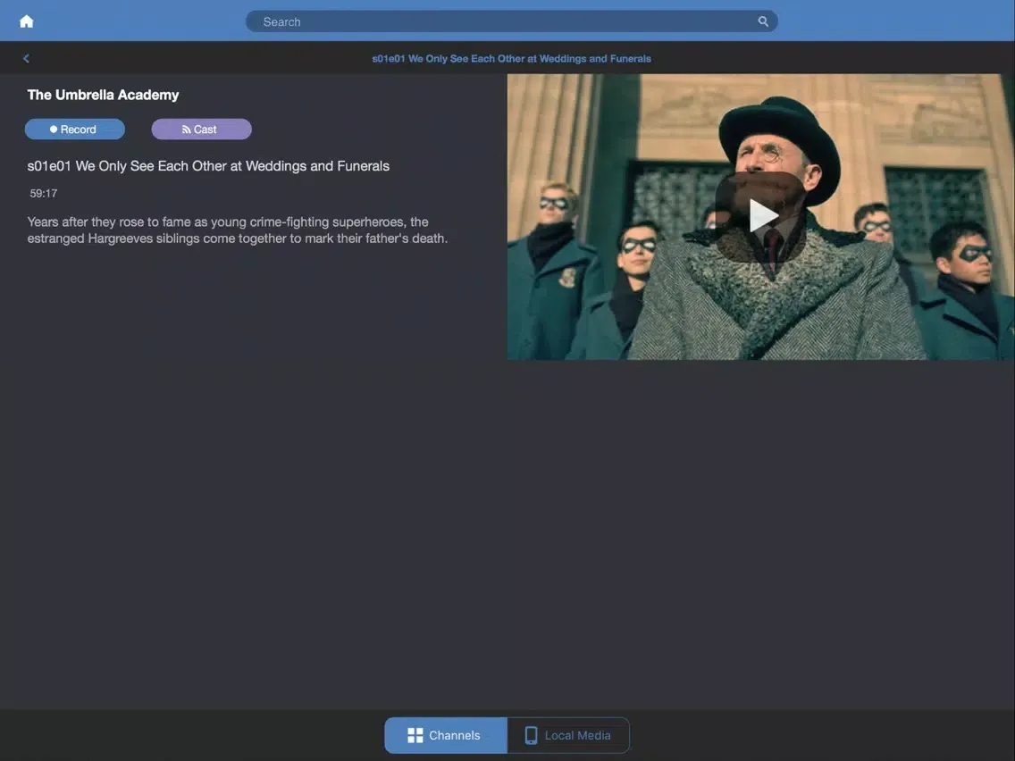Click the Record button

(75, 130)
